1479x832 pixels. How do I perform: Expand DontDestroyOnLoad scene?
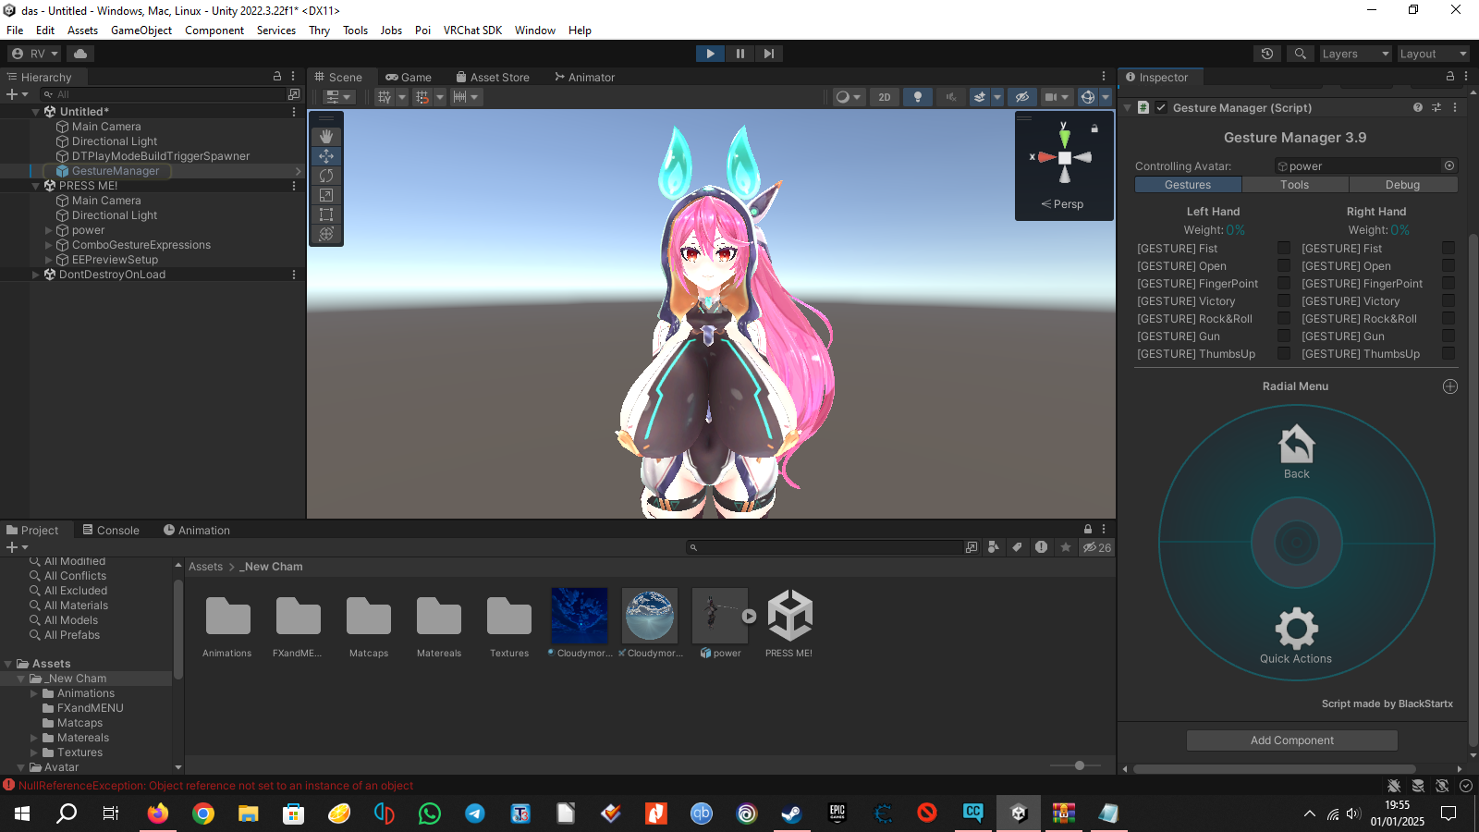(36, 275)
